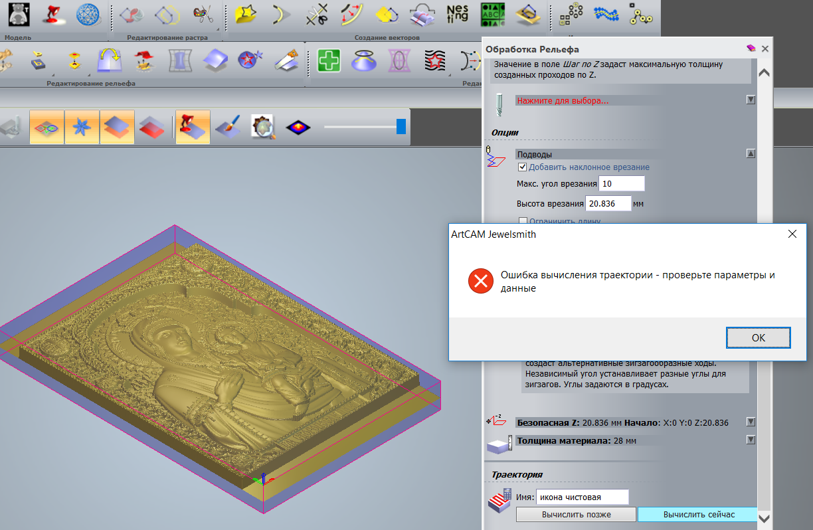Screen dimensions: 813x530
Task: Click the paintbrush color shading icon
Action: pos(228,127)
